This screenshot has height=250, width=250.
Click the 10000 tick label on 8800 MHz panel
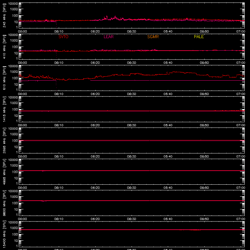(13, 191)
